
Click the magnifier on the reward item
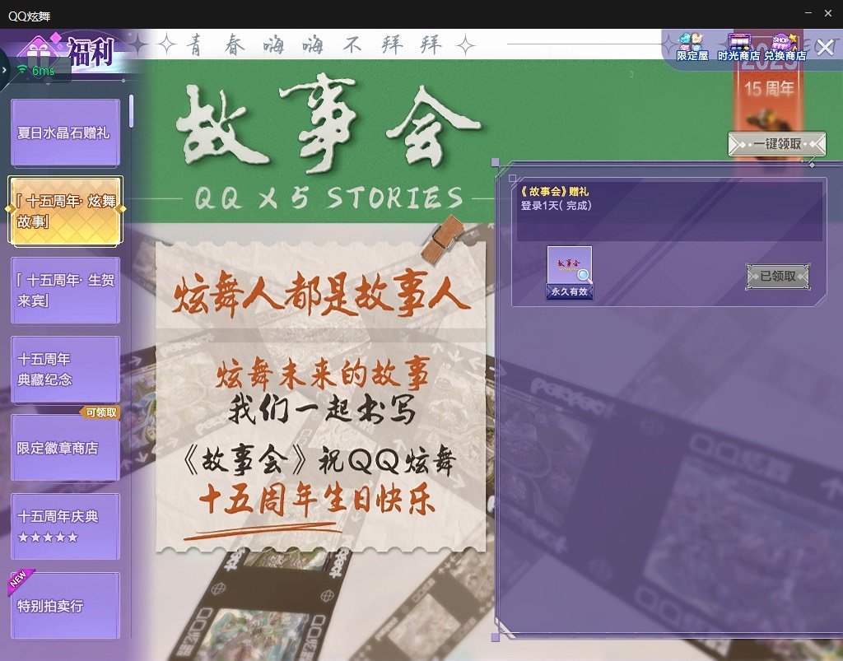[x=584, y=276]
